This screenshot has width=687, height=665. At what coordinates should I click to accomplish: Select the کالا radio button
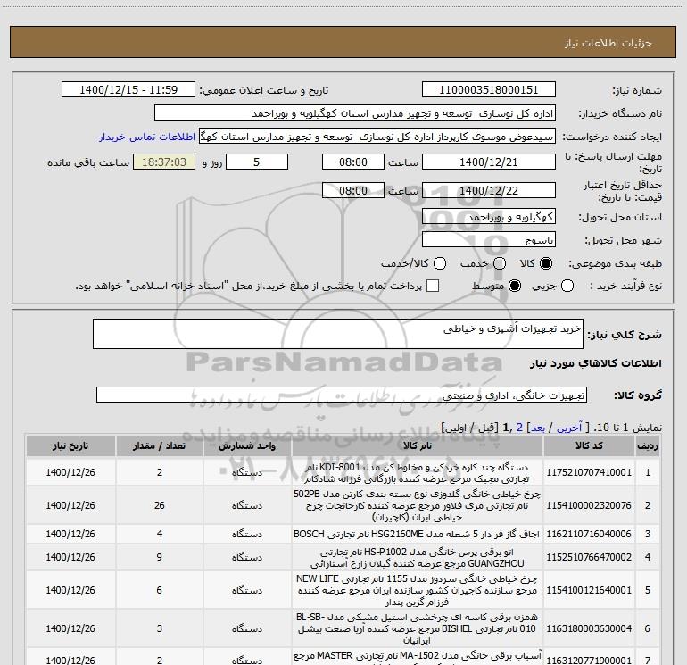[x=546, y=263]
